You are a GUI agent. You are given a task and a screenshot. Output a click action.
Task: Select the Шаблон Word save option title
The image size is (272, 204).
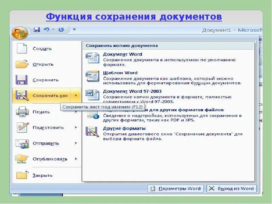[120, 73]
